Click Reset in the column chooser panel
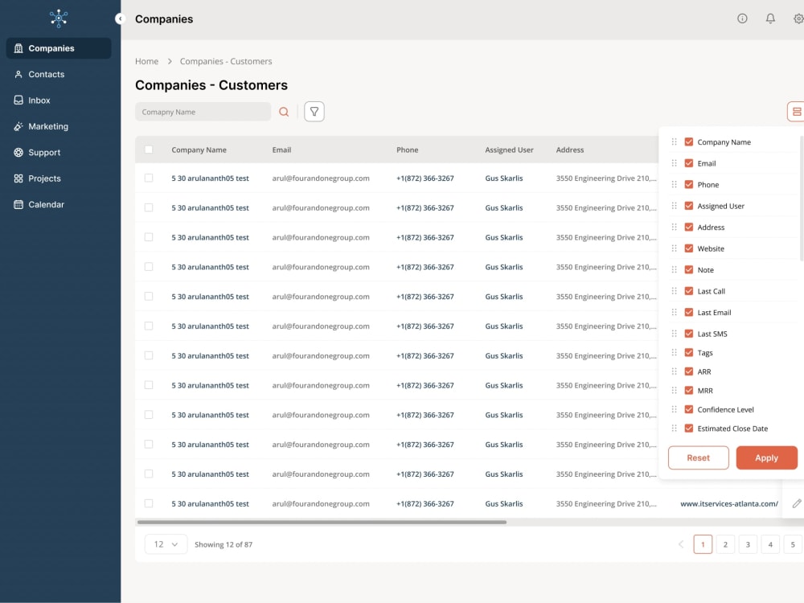 [698, 457]
